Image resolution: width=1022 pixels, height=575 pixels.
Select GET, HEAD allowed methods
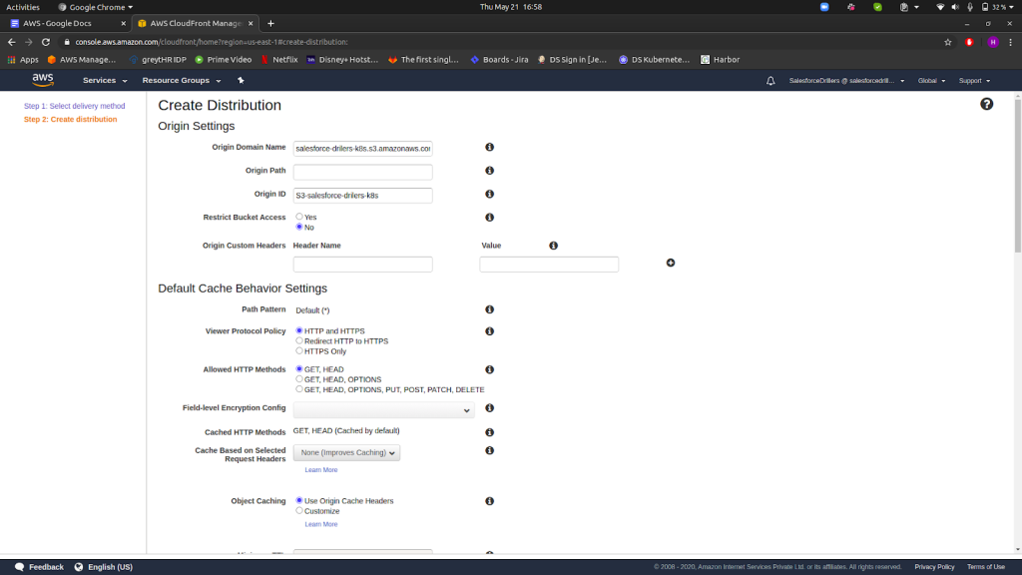click(299, 369)
